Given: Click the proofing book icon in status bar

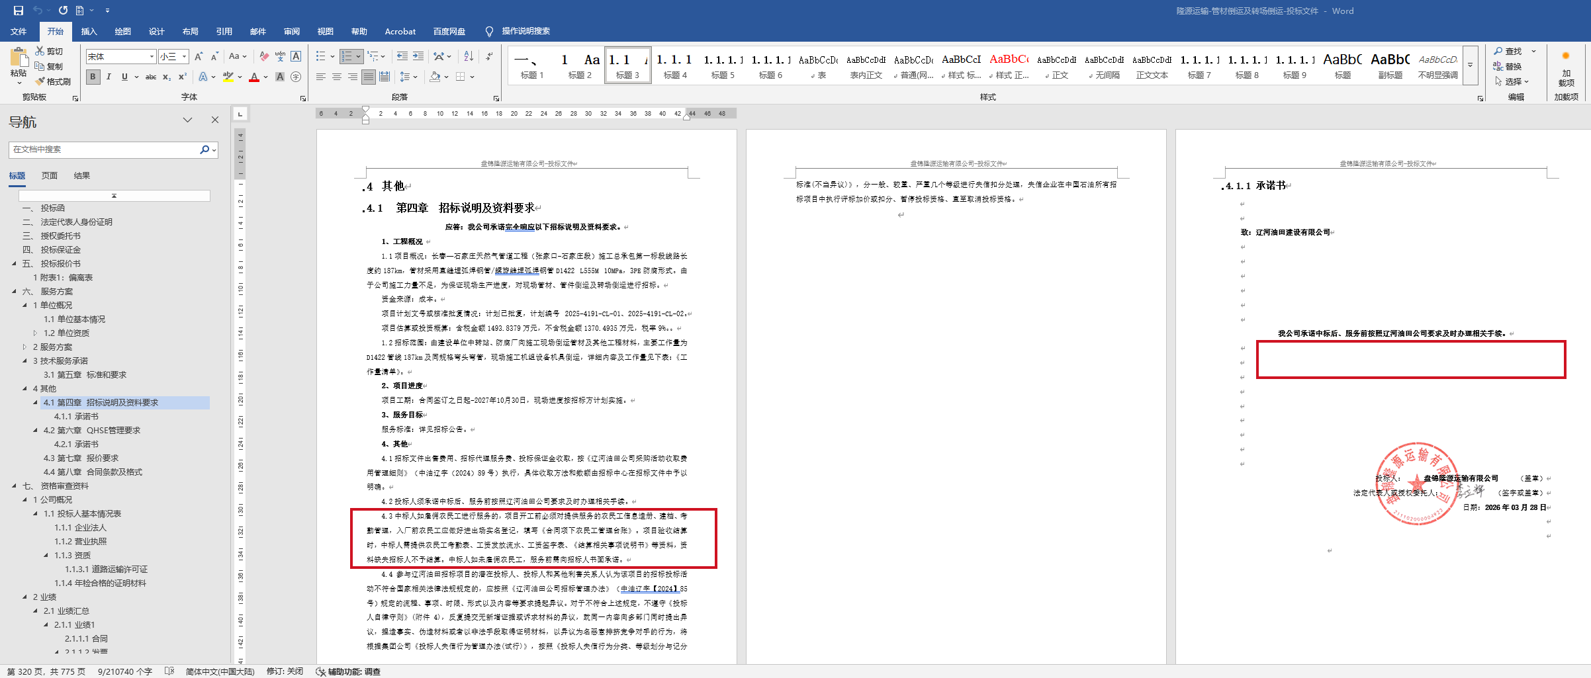Looking at the screenshot, I should 169,671.
